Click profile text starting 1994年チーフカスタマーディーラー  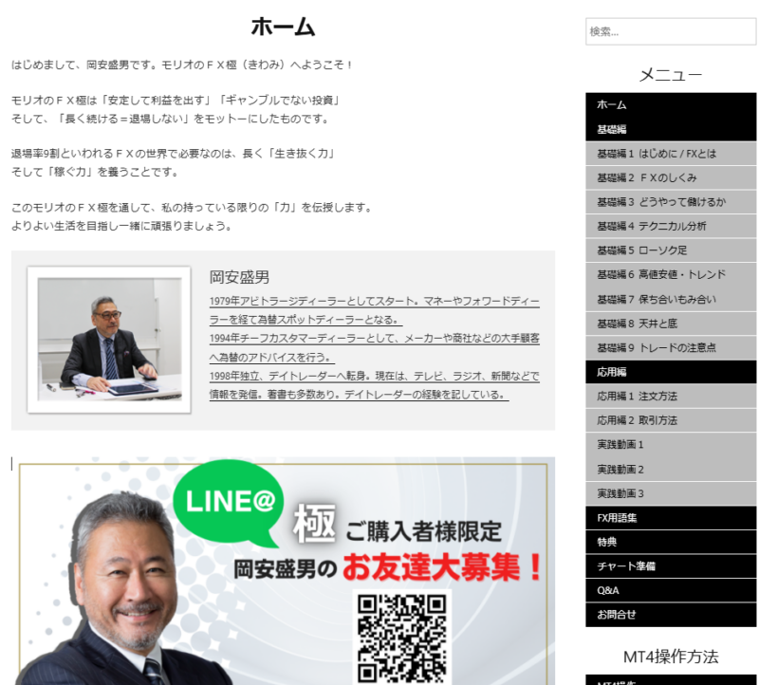pyautogui.click(x=374, y=347)
